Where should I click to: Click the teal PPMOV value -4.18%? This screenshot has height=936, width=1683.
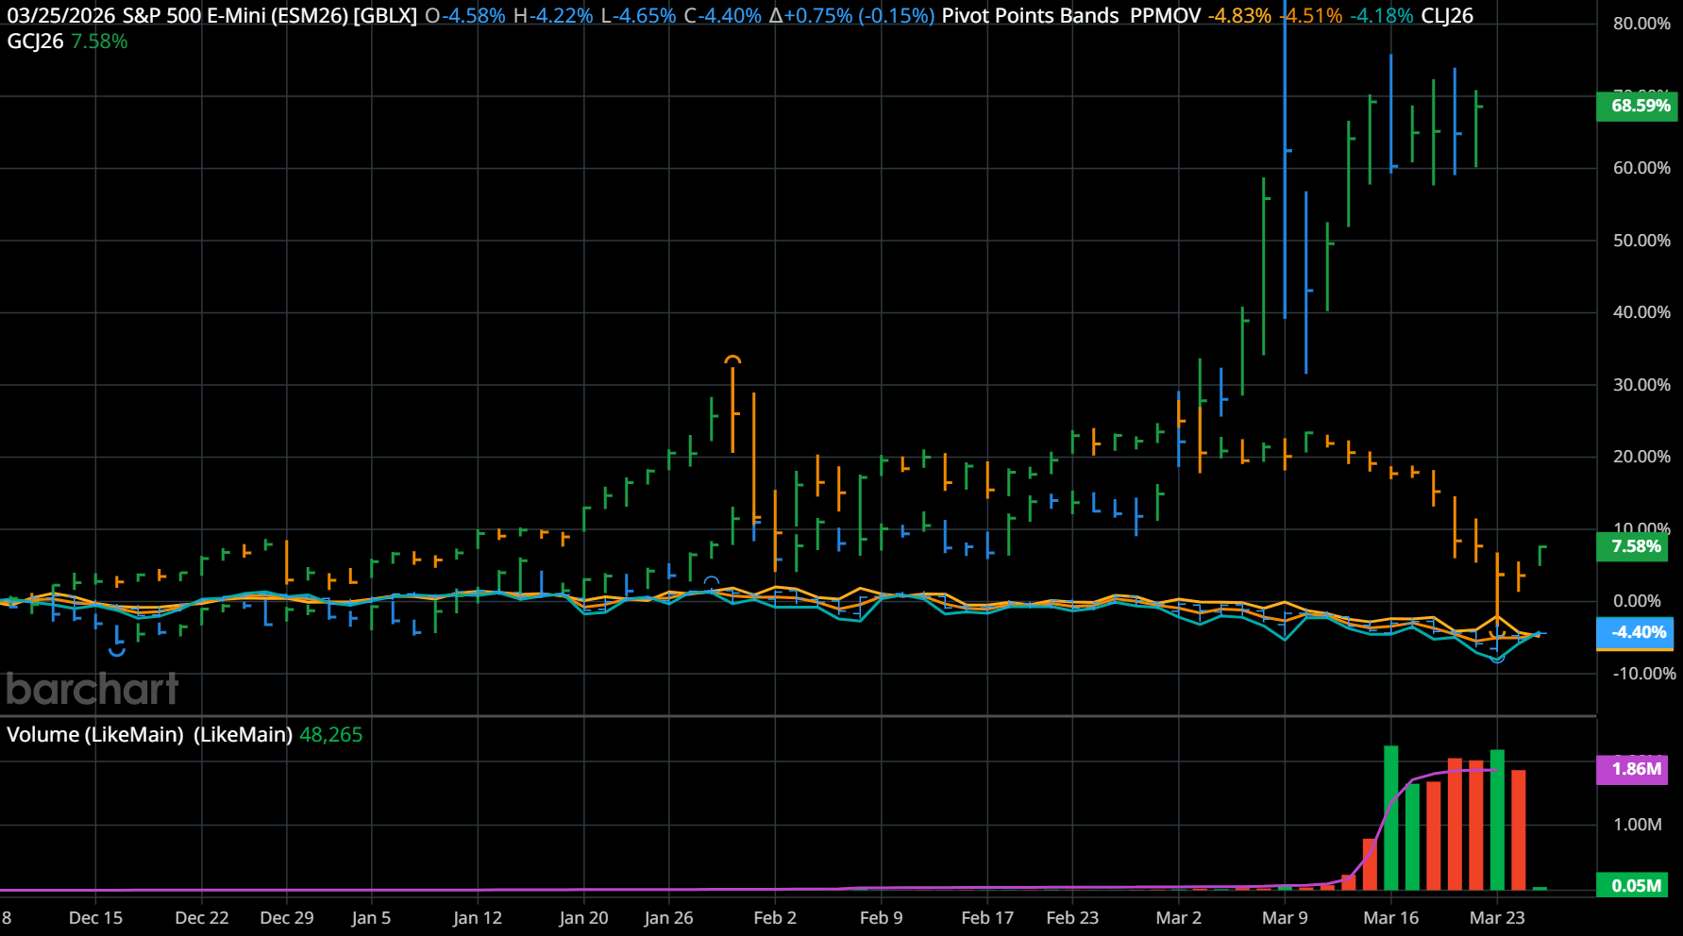pyautogui.click(x=1382, y=16)
